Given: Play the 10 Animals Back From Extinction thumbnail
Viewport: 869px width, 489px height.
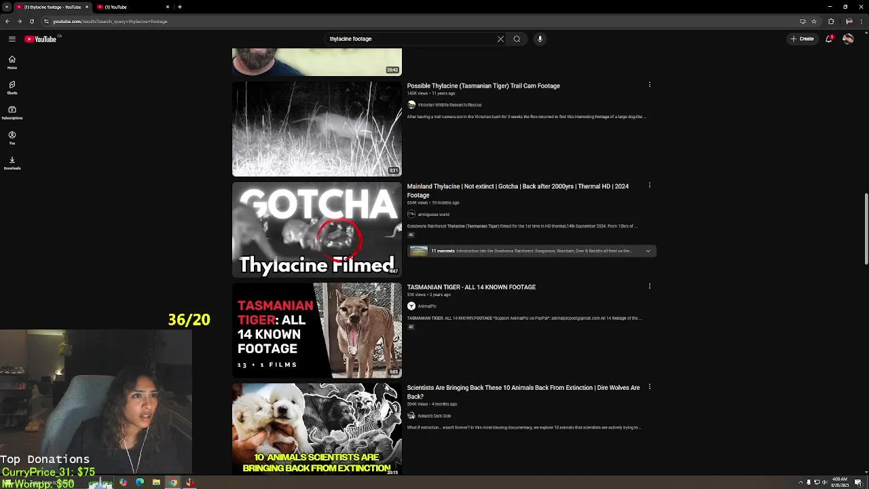Looking at the screenshot, I should (x=317, y=429).
